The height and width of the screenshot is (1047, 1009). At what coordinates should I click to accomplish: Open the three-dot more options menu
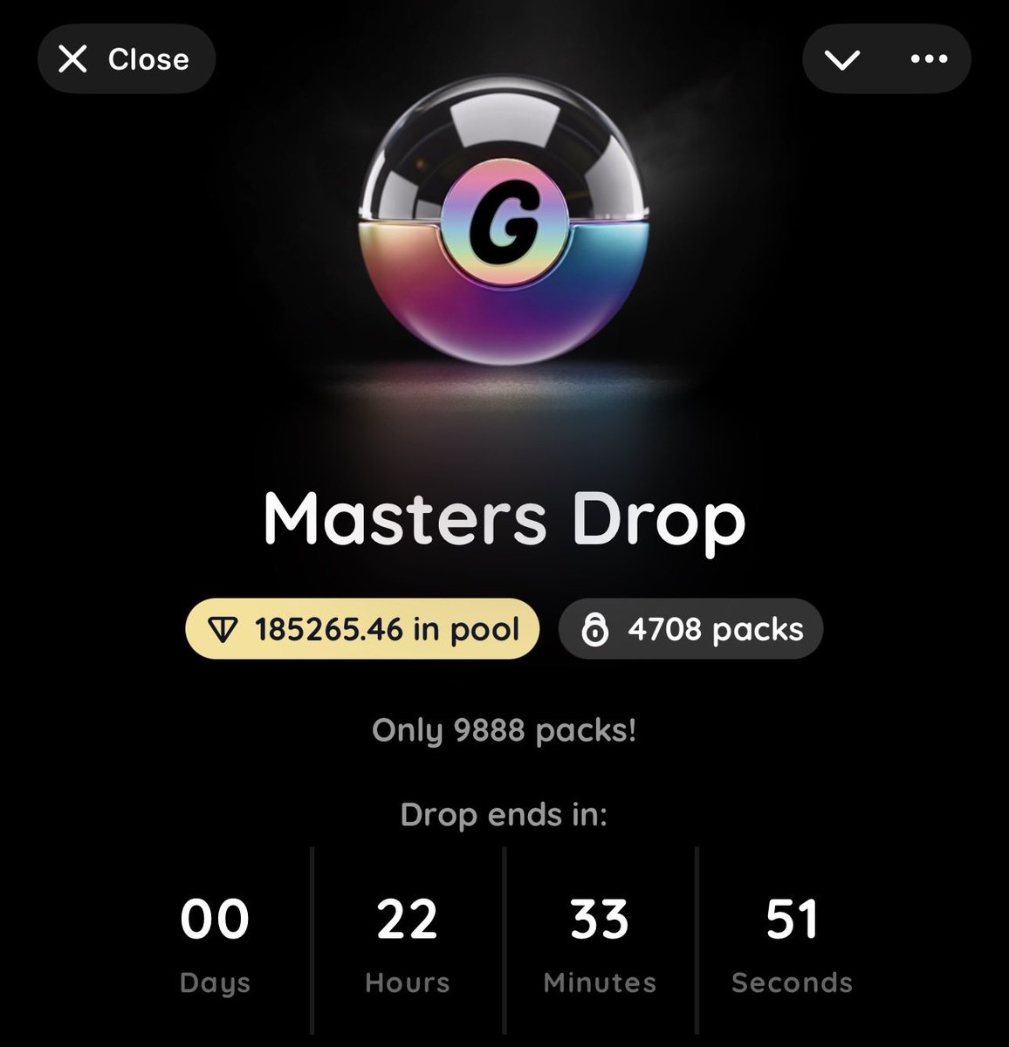click(928, 59)
